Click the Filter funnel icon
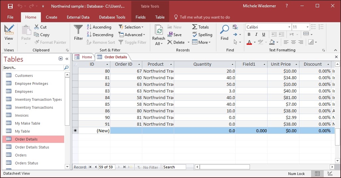The width and height of the screenshot is (341, 178). (78, 30)
